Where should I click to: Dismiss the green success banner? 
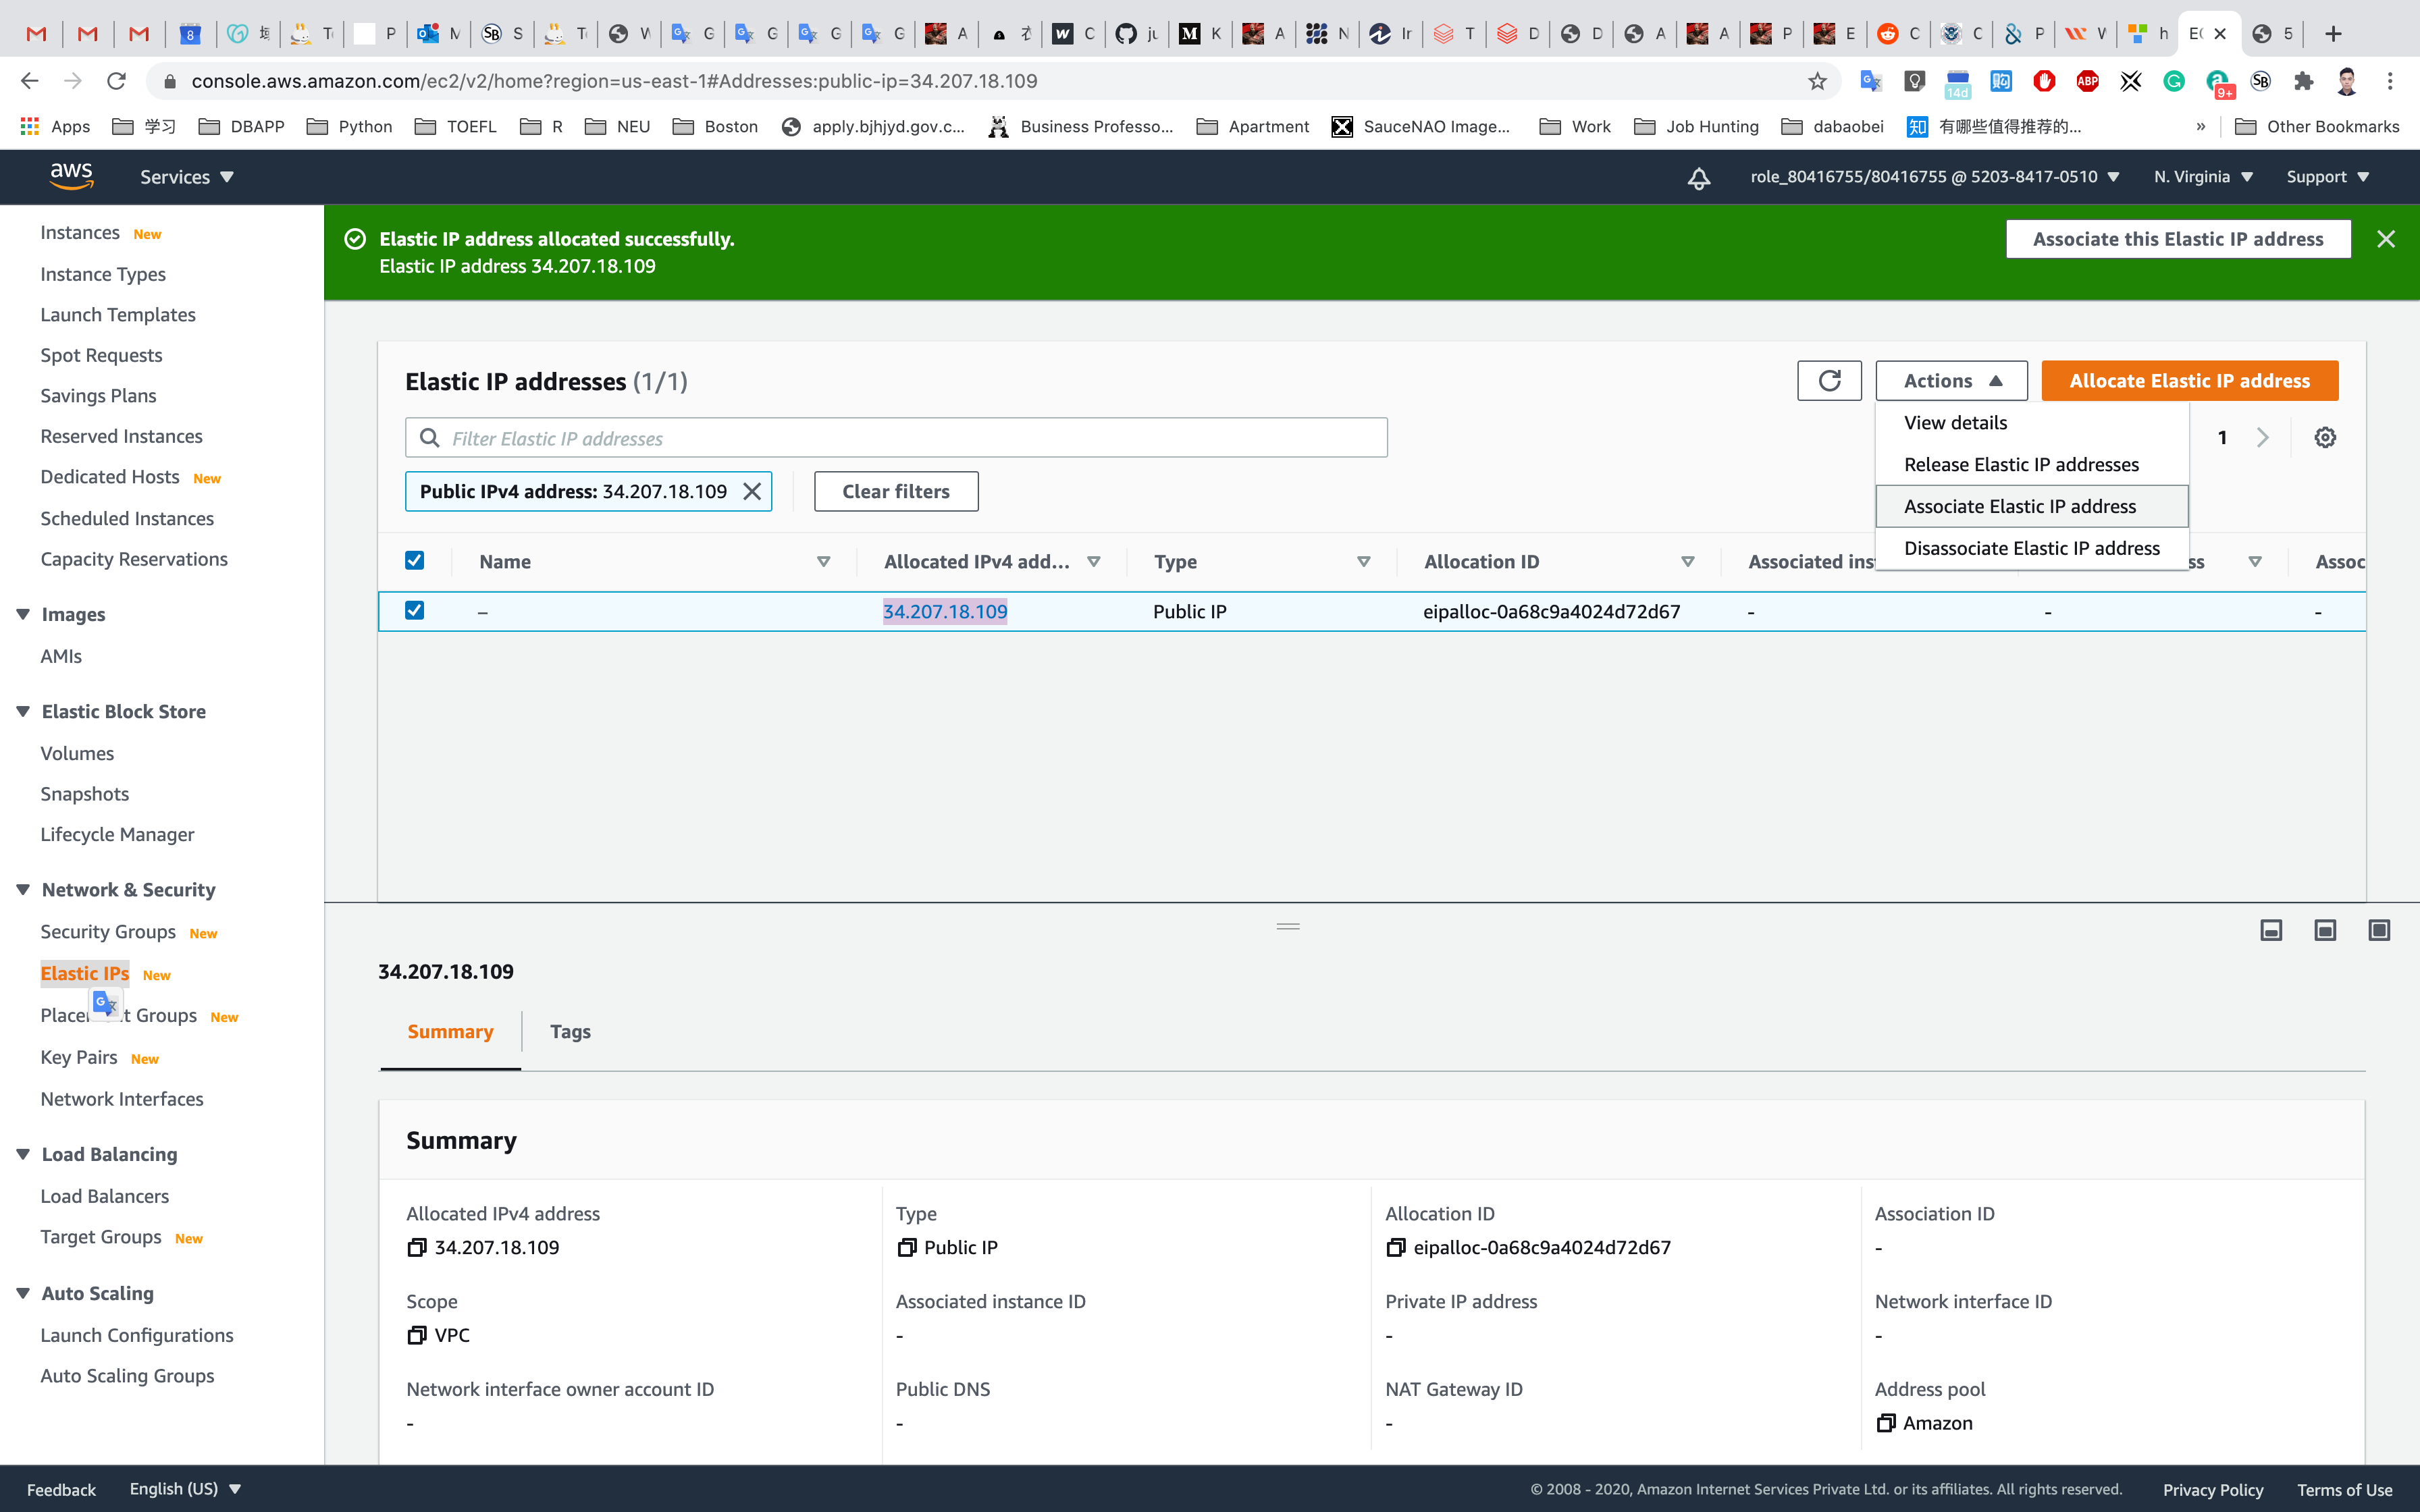coord(2386,239)
